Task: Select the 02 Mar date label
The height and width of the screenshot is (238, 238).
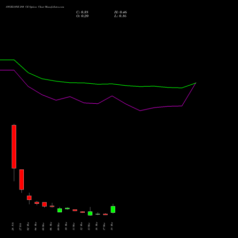Action: click(28, 226)
